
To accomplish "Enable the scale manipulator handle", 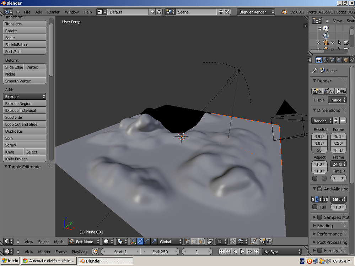I will coord(154,242).
